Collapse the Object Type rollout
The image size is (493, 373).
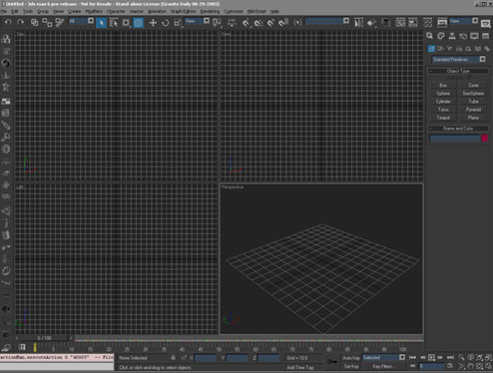[458, 71]
